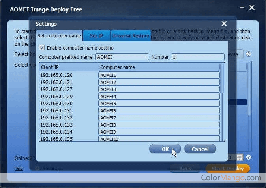Open the Universal Restore tab
The image size is (266, 188).
131,36
